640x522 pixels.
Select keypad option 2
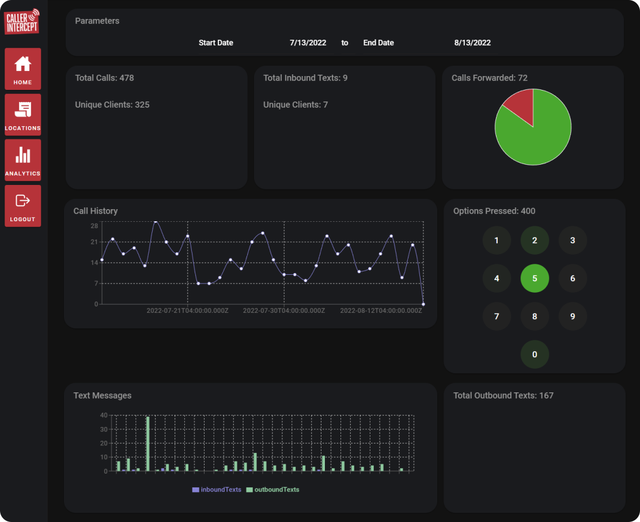535,240
